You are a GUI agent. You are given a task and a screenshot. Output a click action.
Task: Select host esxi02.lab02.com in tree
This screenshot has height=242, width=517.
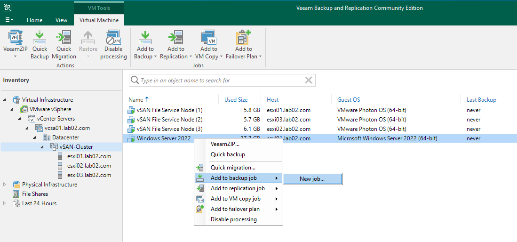[89, 165]
